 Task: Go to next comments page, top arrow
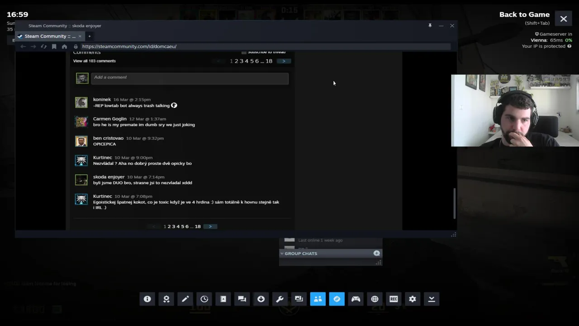[x=284, y=61]
